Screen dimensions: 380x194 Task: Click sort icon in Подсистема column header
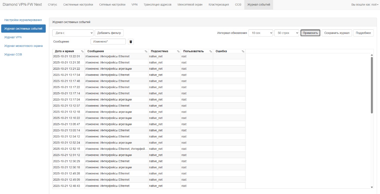[x=178, y=51]
